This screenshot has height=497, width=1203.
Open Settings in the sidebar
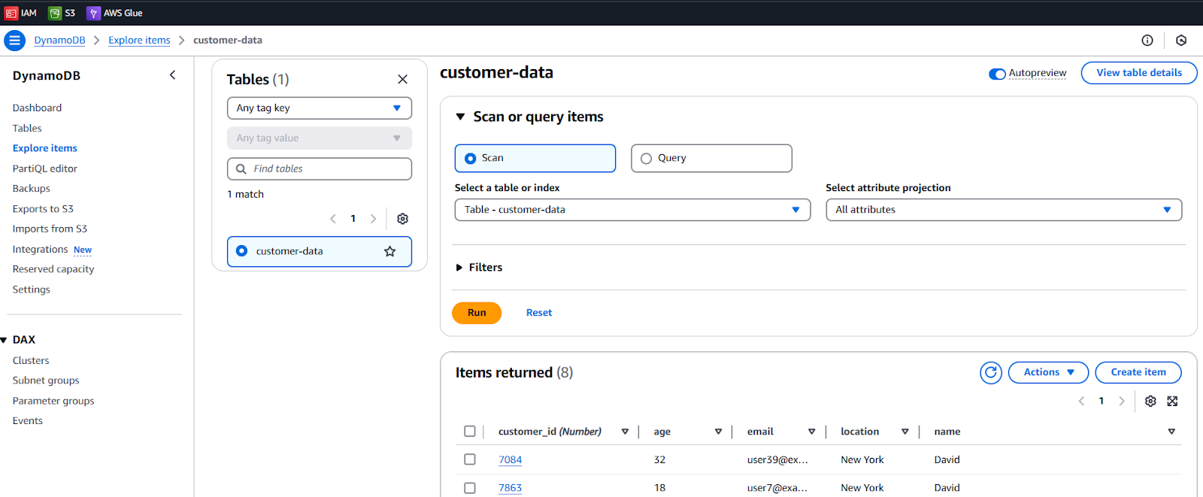(x=32, y=289)
